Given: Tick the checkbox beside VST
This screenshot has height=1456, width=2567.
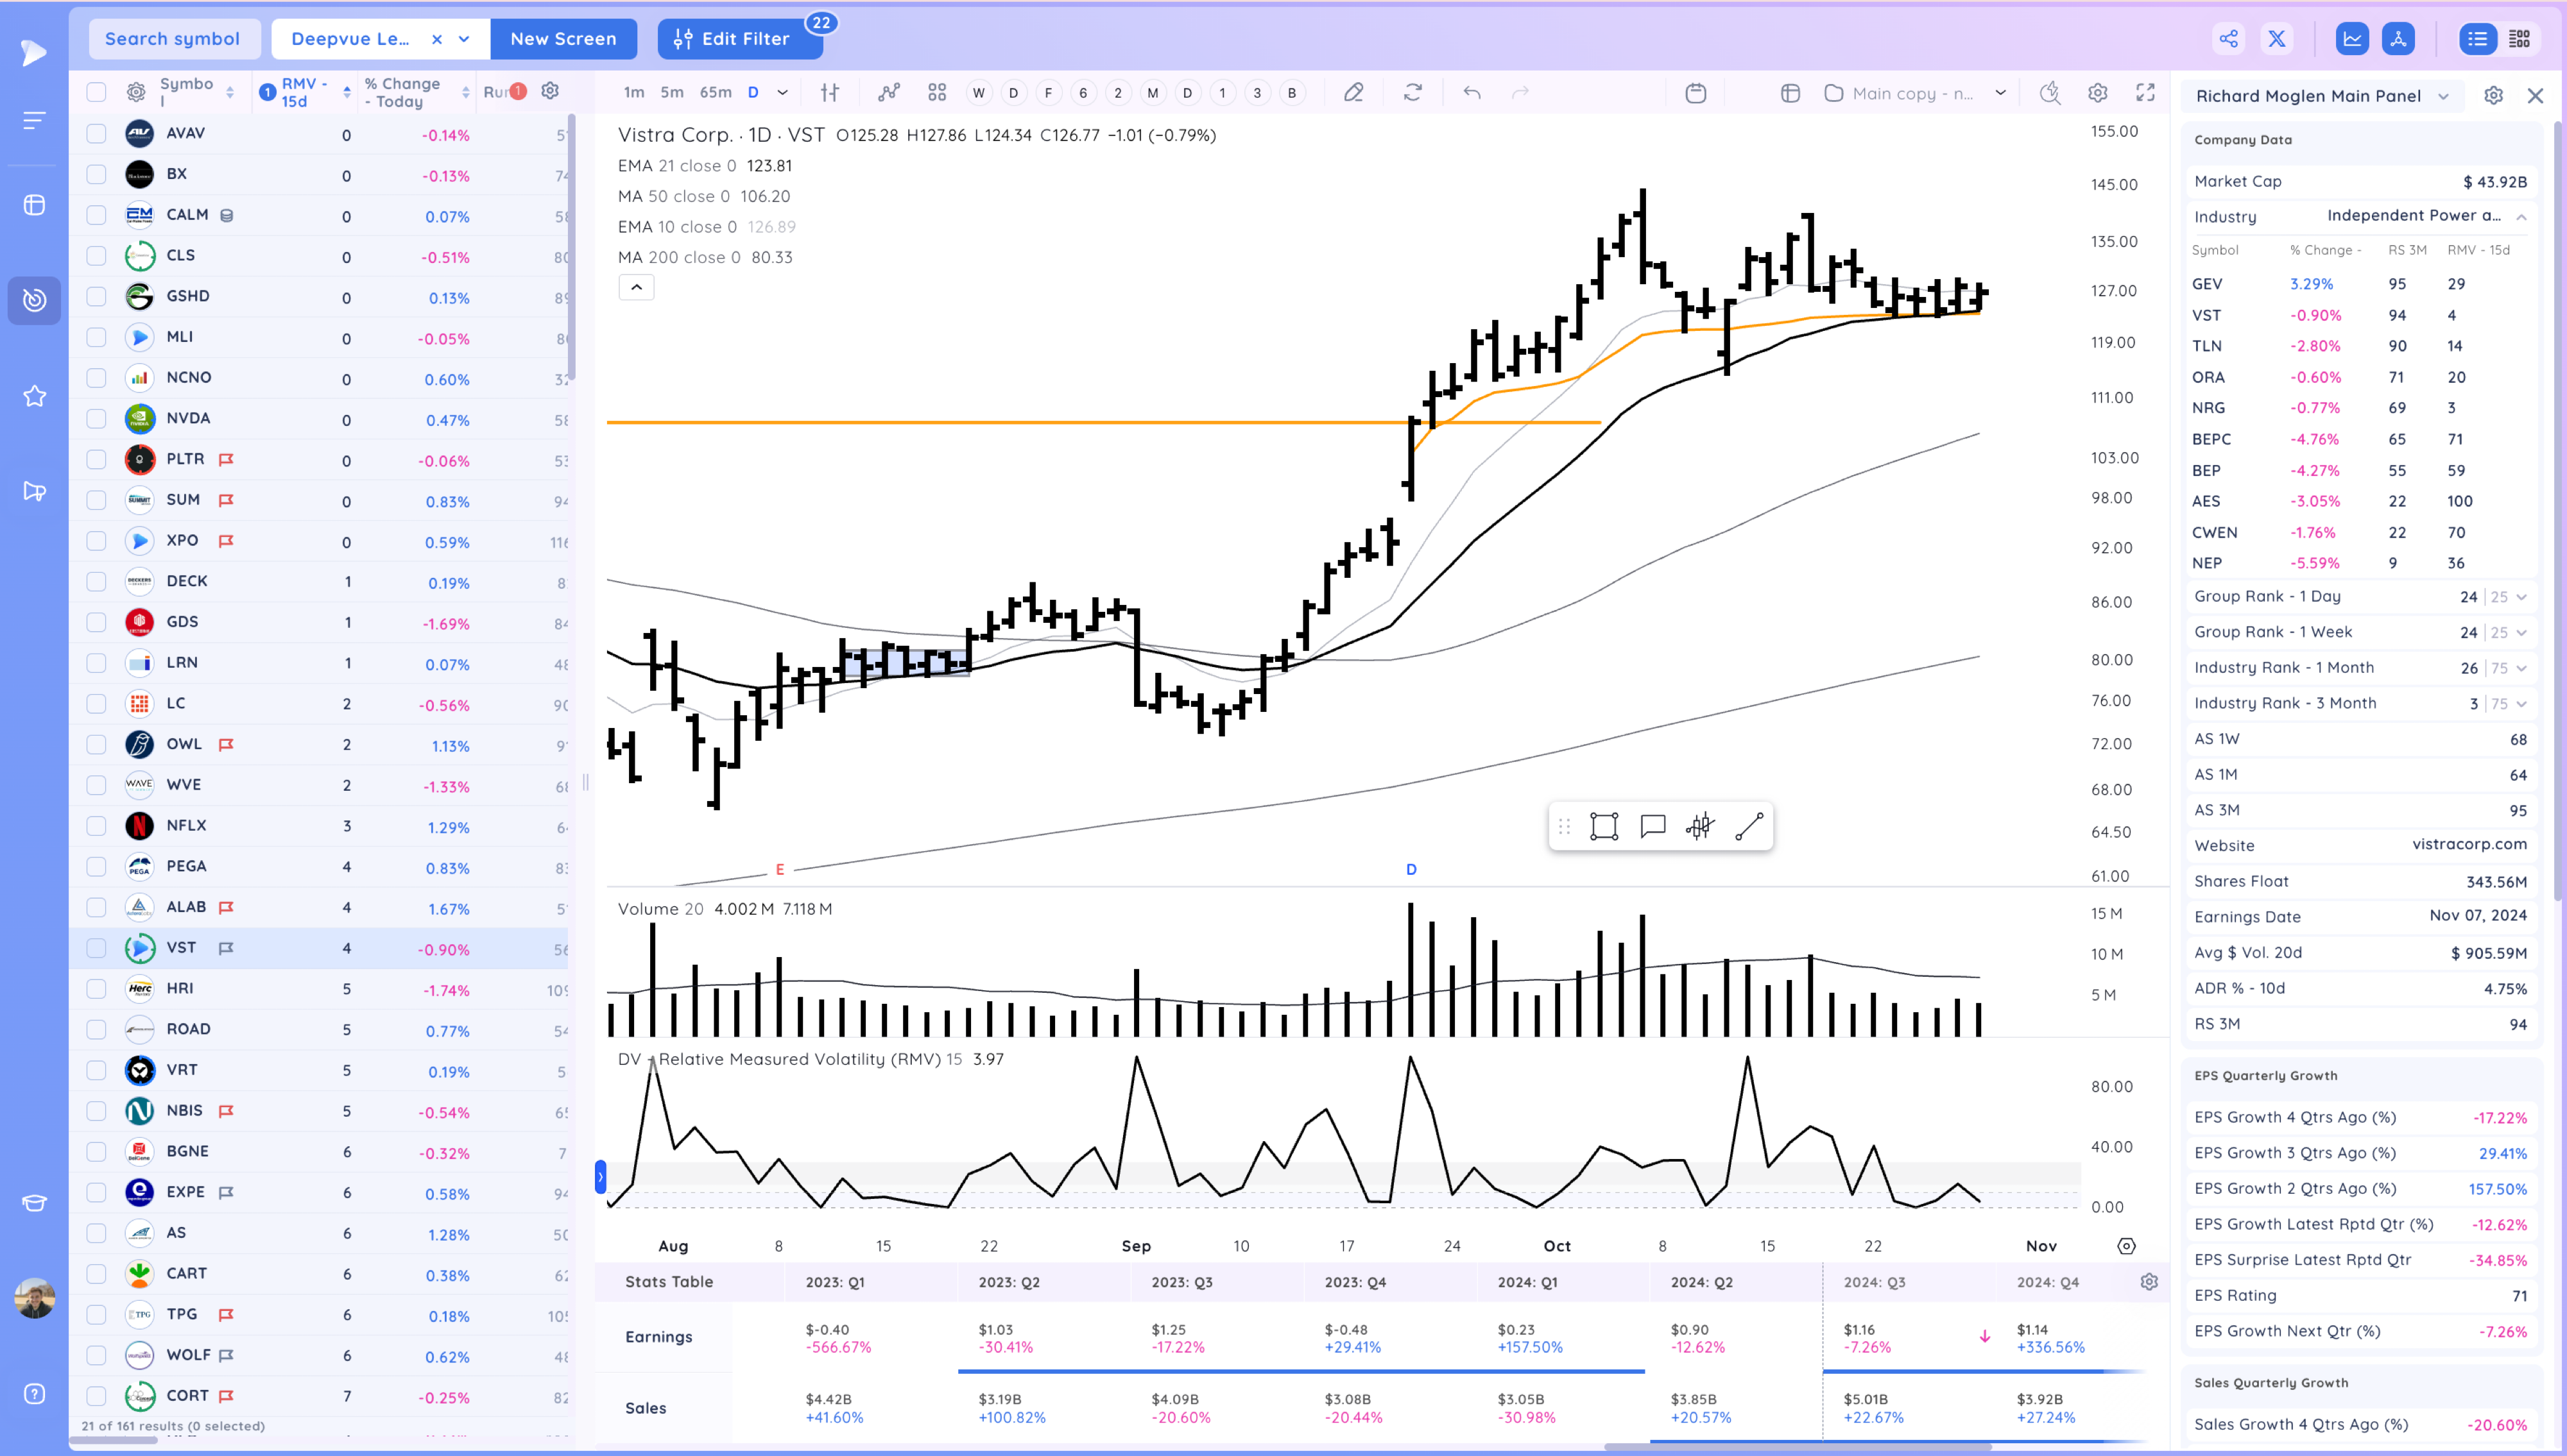Looking at the screenshot, I should pos(96,948).
